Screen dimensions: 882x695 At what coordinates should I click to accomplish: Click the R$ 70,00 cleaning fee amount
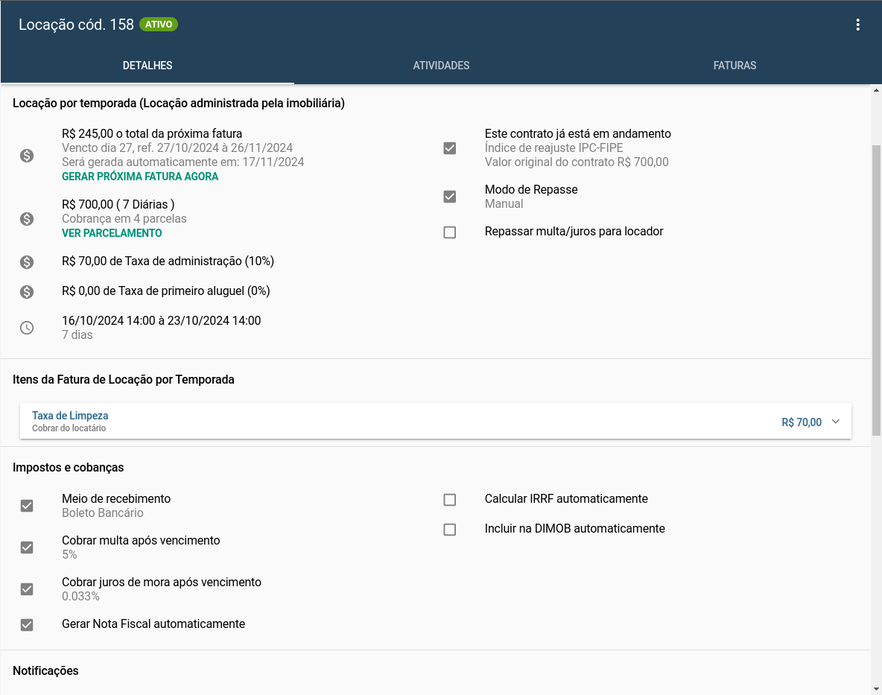pyautogui.click(x=802, y=422)
